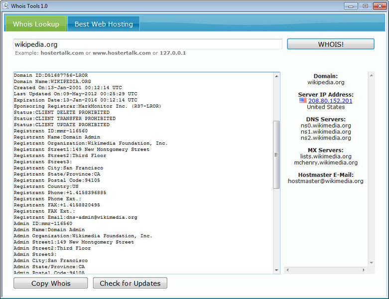Image resolution: width=389 pixels, height=299 pixels.
Task: Click 'Admin Organization:Wikimedia Foundation, Inc.' line
Action: (83, 236)
